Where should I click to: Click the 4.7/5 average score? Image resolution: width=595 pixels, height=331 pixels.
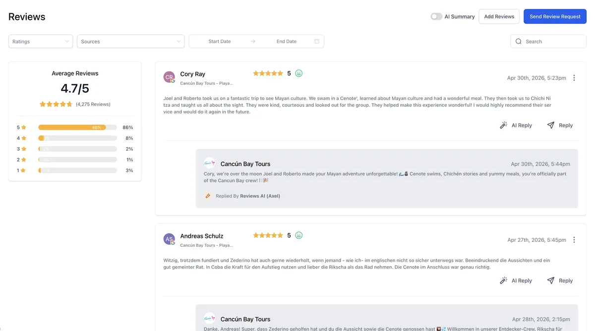(75, 89)
